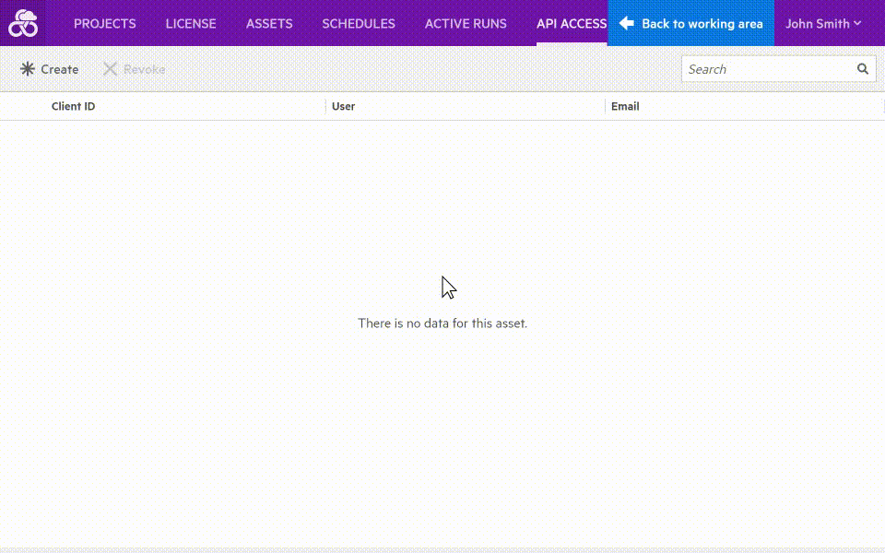
Task: Sort by the User column header
Action: point(343,106)
